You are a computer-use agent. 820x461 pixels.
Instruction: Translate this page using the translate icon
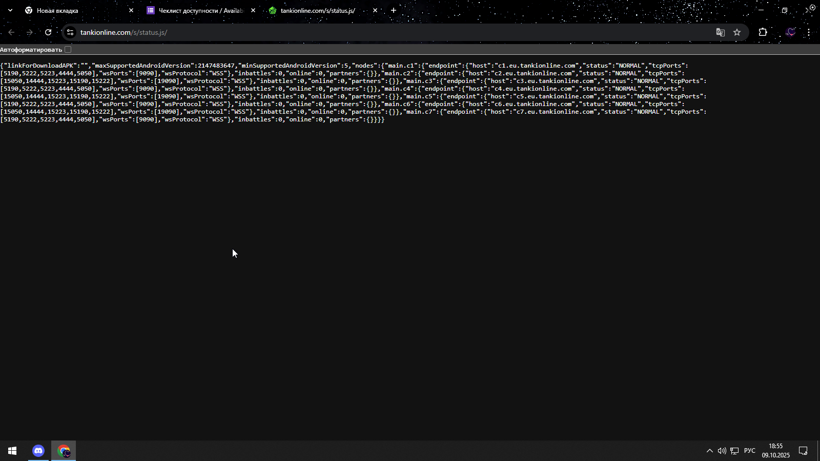721,32
